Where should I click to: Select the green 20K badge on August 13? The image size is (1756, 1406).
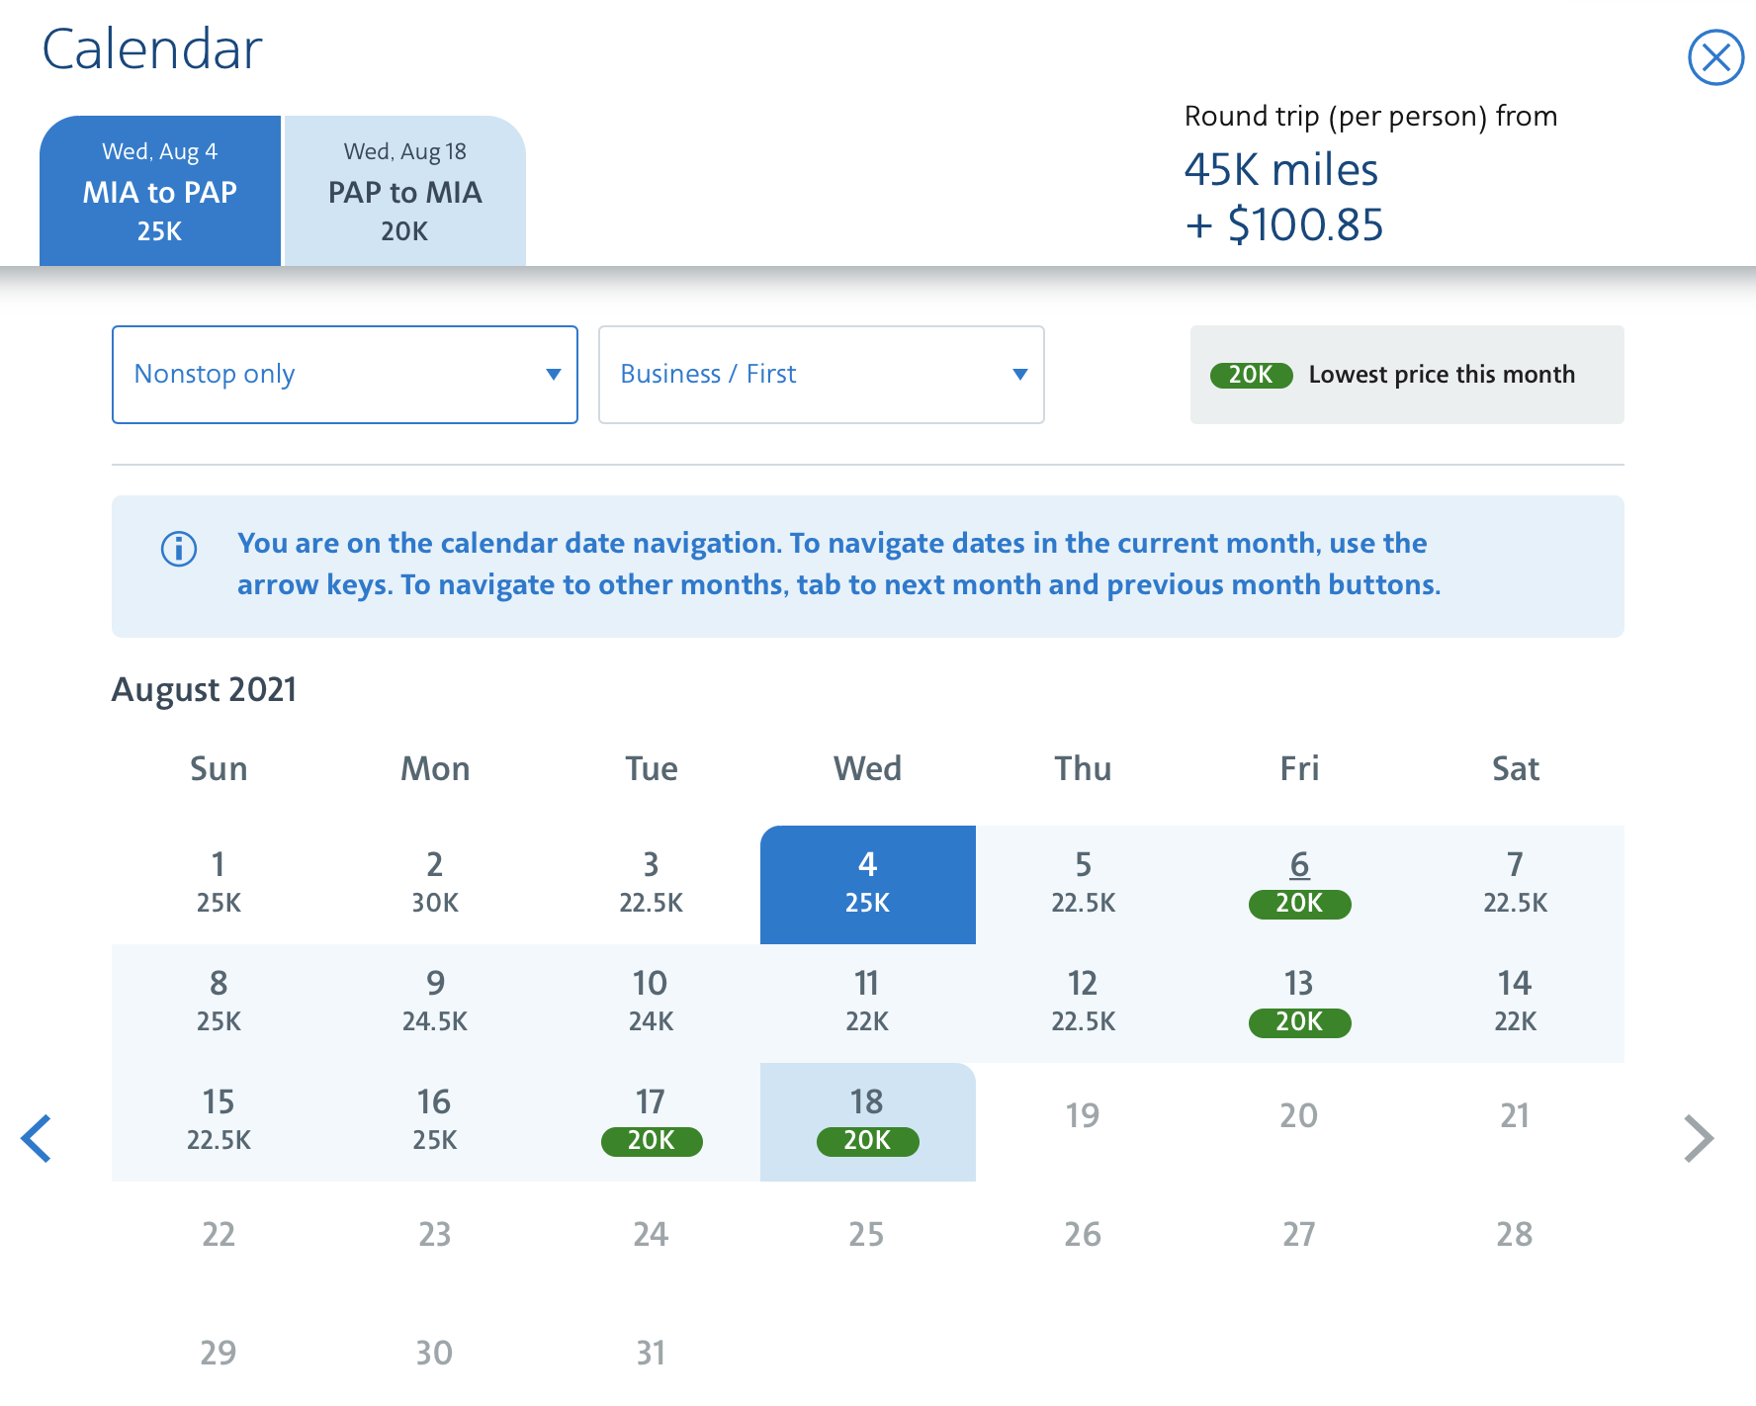[x=1299, y=1022]
